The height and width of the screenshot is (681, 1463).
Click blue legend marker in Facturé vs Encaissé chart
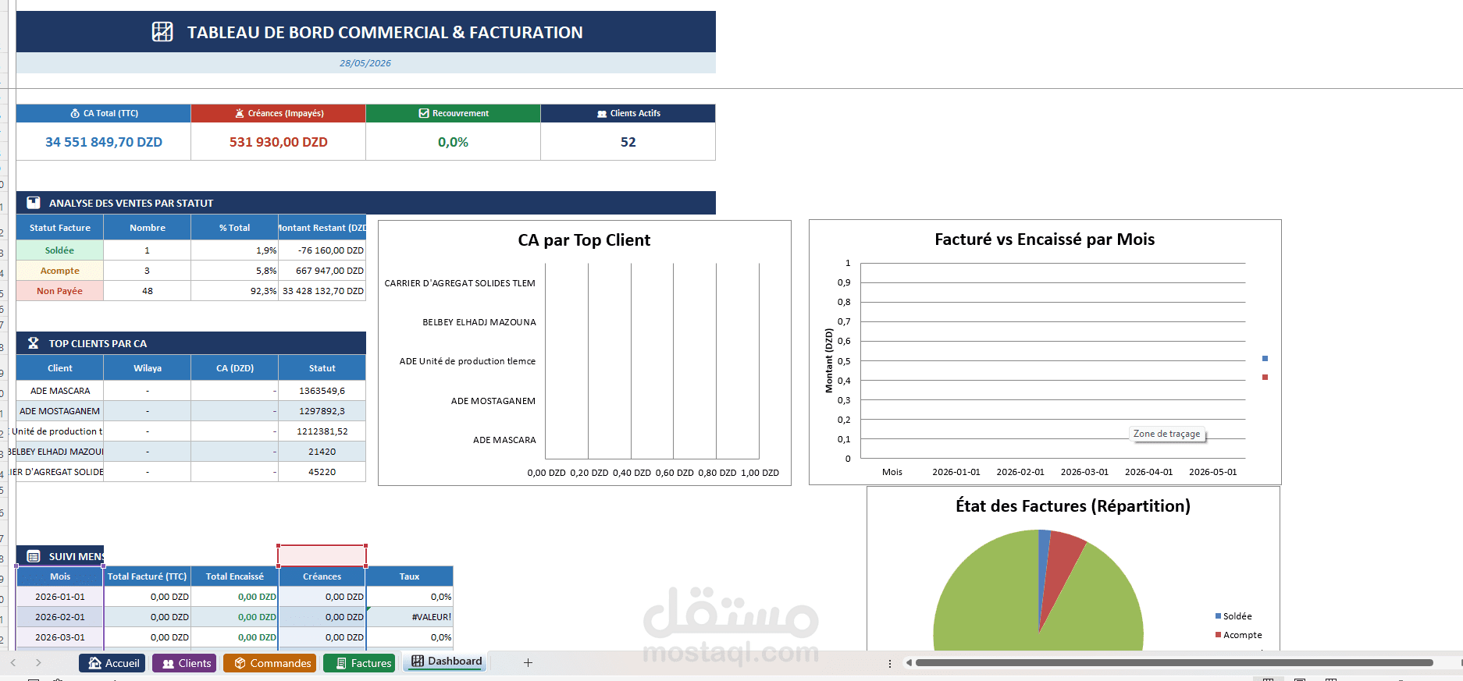(x=1265, y=359)
